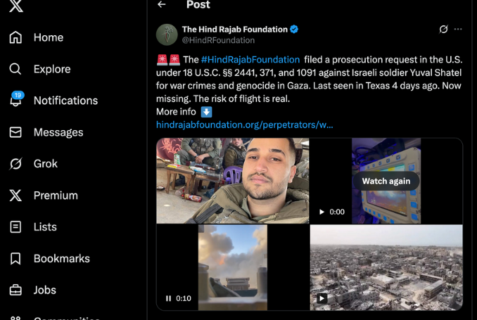Click the #HindRajabFoundation hashtag

[x=250, y=59]
